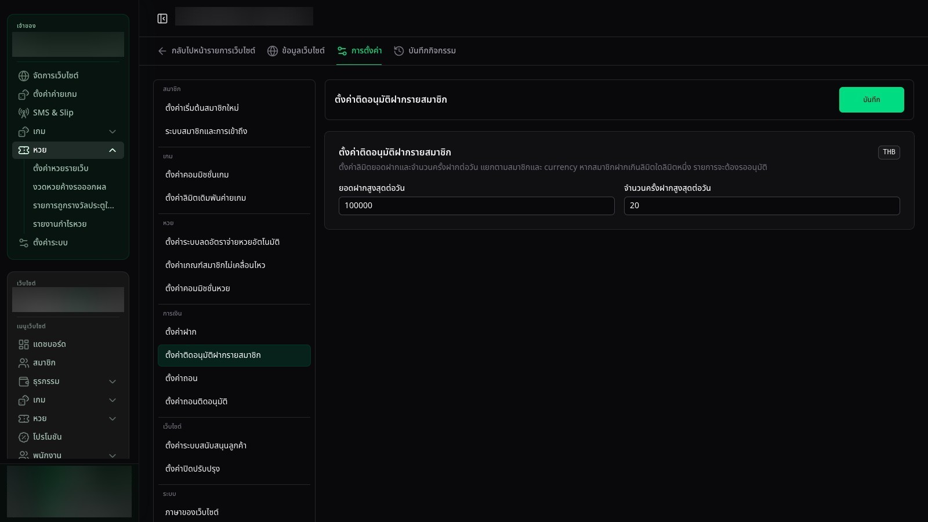Click the dashboard grid icon beside แดชบอร์ด
928x522 pixels.
tap(24, 345)
